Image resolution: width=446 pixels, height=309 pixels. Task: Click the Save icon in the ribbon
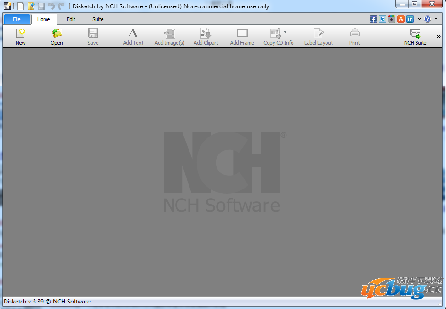click(x=93, y=36)
